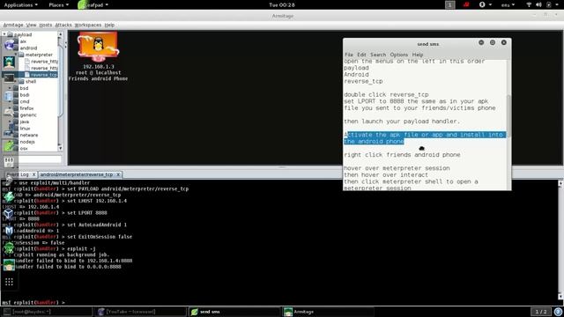
Task: Click the reverse_http file icon in tree
Action: coord(27,62)
